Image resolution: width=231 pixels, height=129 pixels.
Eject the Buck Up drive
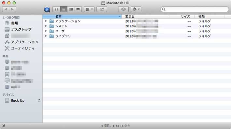(39, 100)
